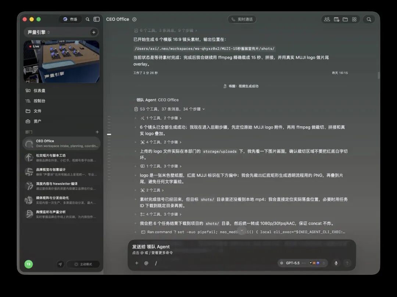Expand first 4 个工具, 2 个步骤 group
Viewport: 397px width, 297px height.
click(x=161, y=142)
